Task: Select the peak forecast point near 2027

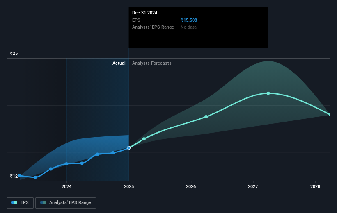Action: [268, 93]
